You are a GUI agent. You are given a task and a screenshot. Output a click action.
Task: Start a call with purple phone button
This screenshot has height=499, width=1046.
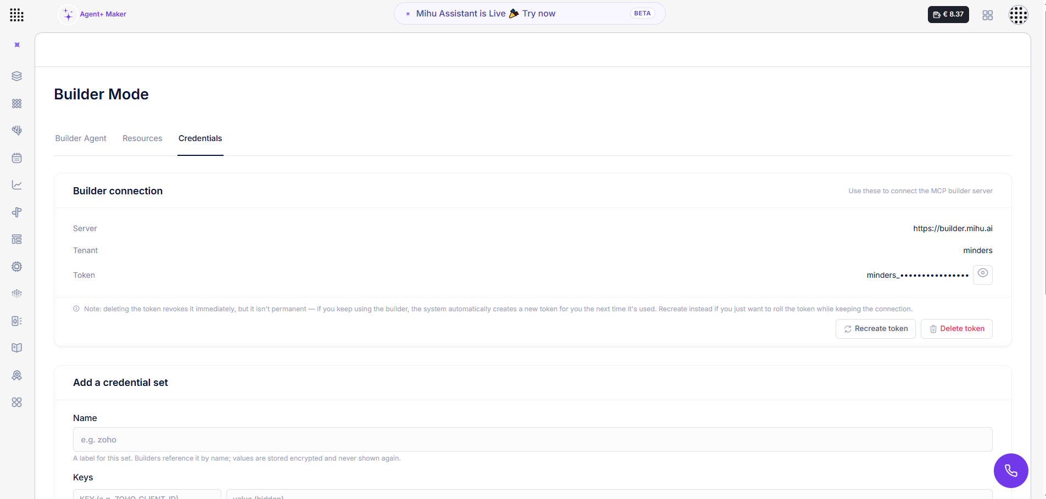click(1011, 470)
